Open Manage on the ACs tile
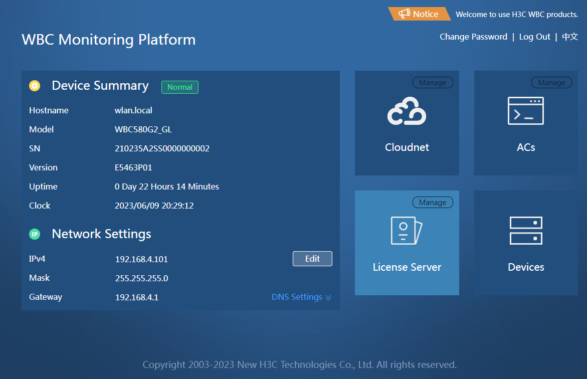Viewport: 587px width, 379px height. point(552,82)
